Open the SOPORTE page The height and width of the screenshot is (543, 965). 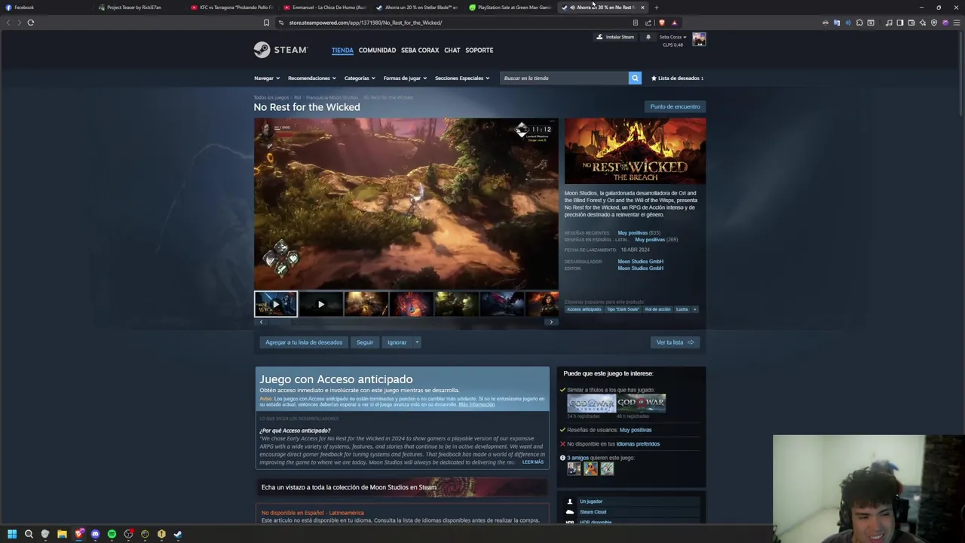[x=479, y=50]
